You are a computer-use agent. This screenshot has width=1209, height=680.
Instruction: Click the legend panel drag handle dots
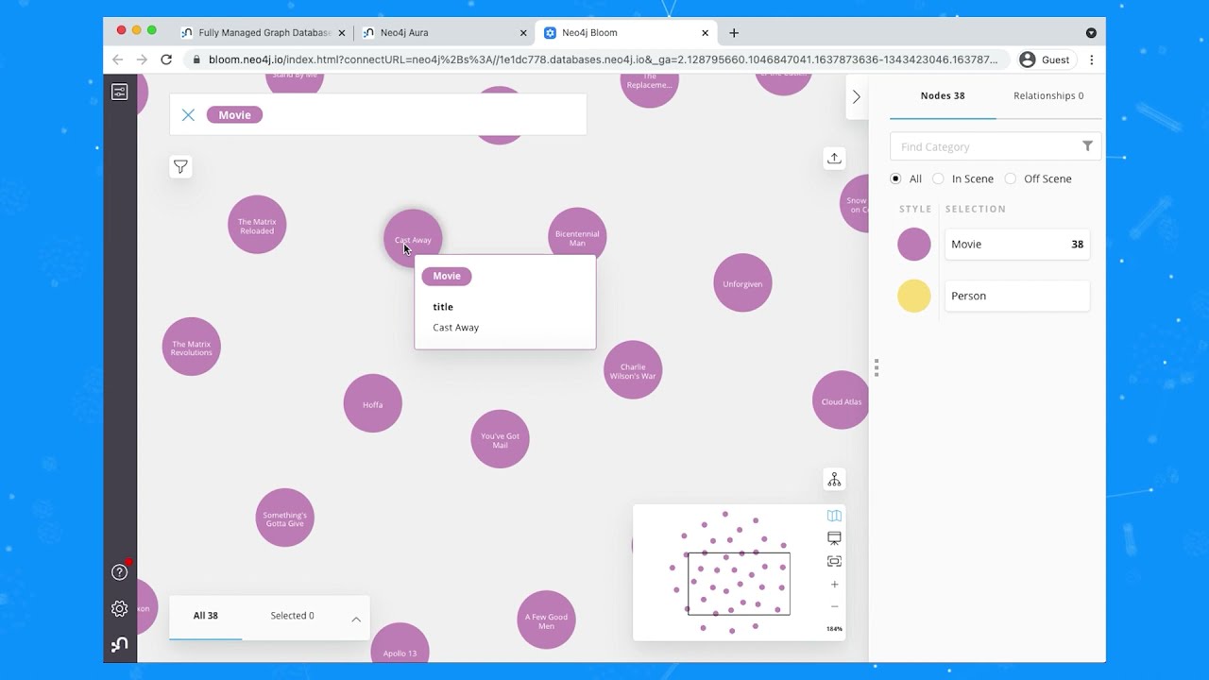877,367
